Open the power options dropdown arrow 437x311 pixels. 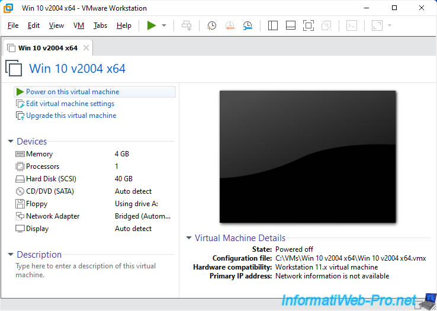point(164,25)
